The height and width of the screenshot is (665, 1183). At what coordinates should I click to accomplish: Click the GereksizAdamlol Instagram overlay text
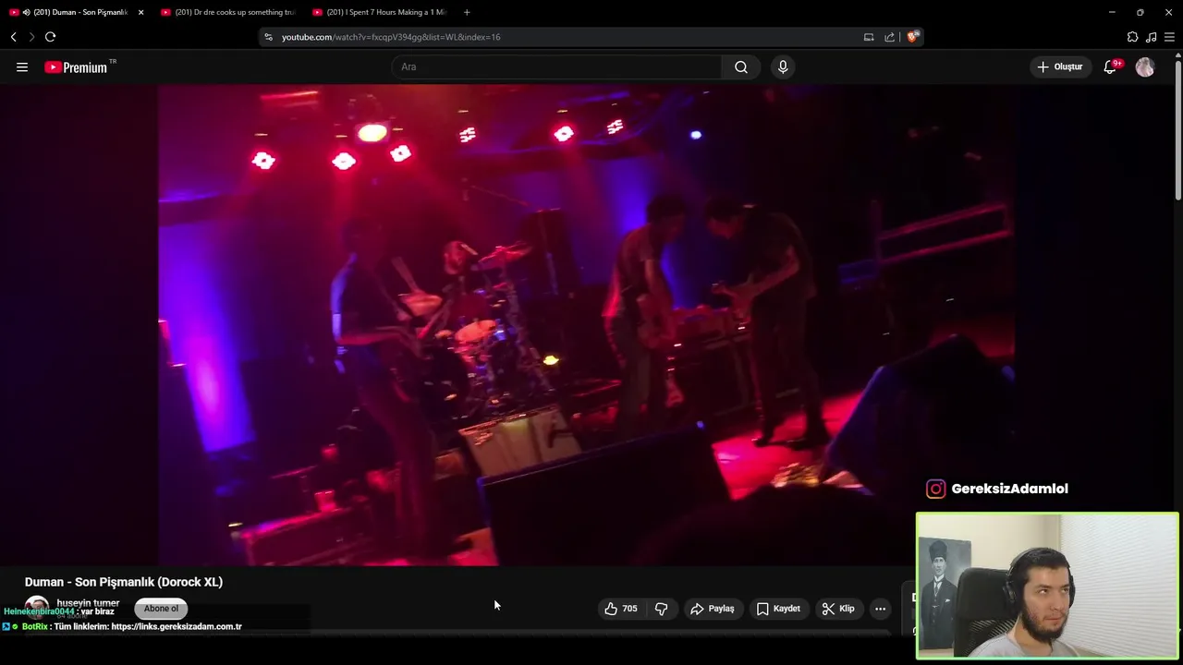[x=1009, y=489]
